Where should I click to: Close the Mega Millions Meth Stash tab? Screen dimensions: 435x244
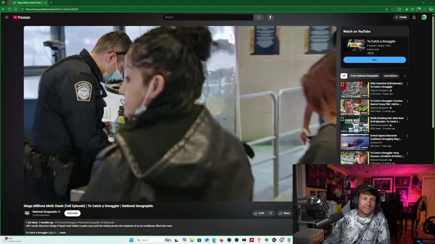46,3
